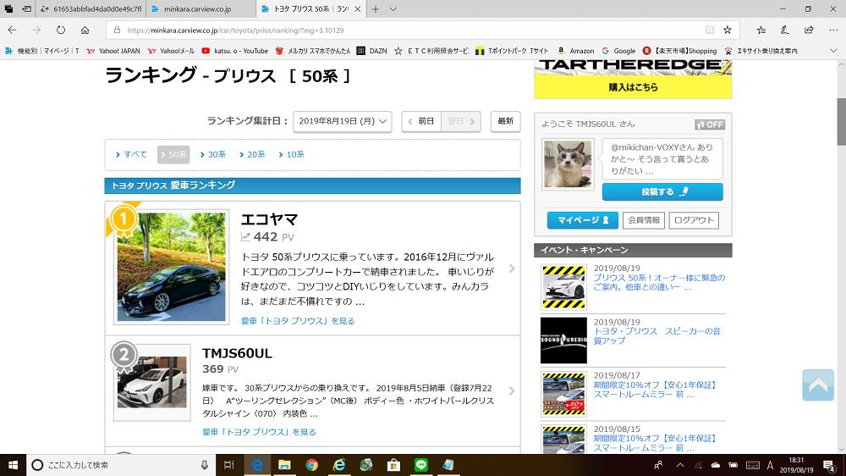Go to the 前日 ranking
This screenshot has height=476, width=846.
point(421,121)
